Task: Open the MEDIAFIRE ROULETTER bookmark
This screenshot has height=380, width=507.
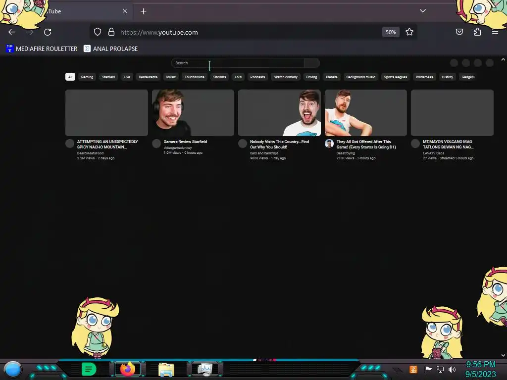Action: 42,49
